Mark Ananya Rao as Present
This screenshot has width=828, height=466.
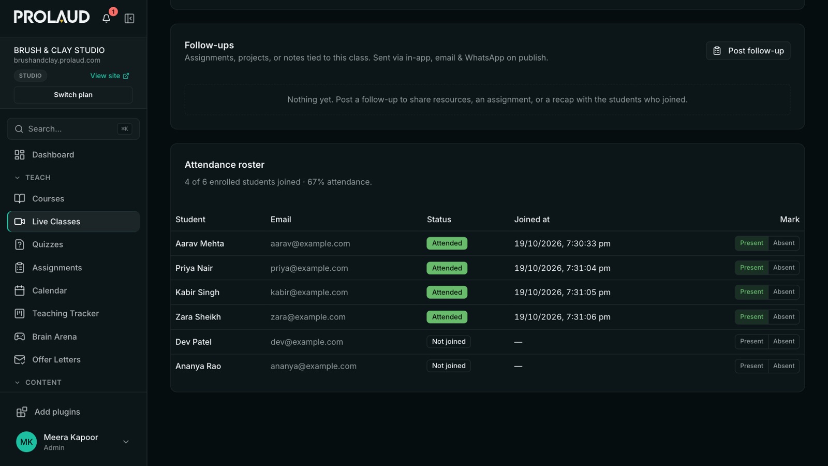[751, 366]
